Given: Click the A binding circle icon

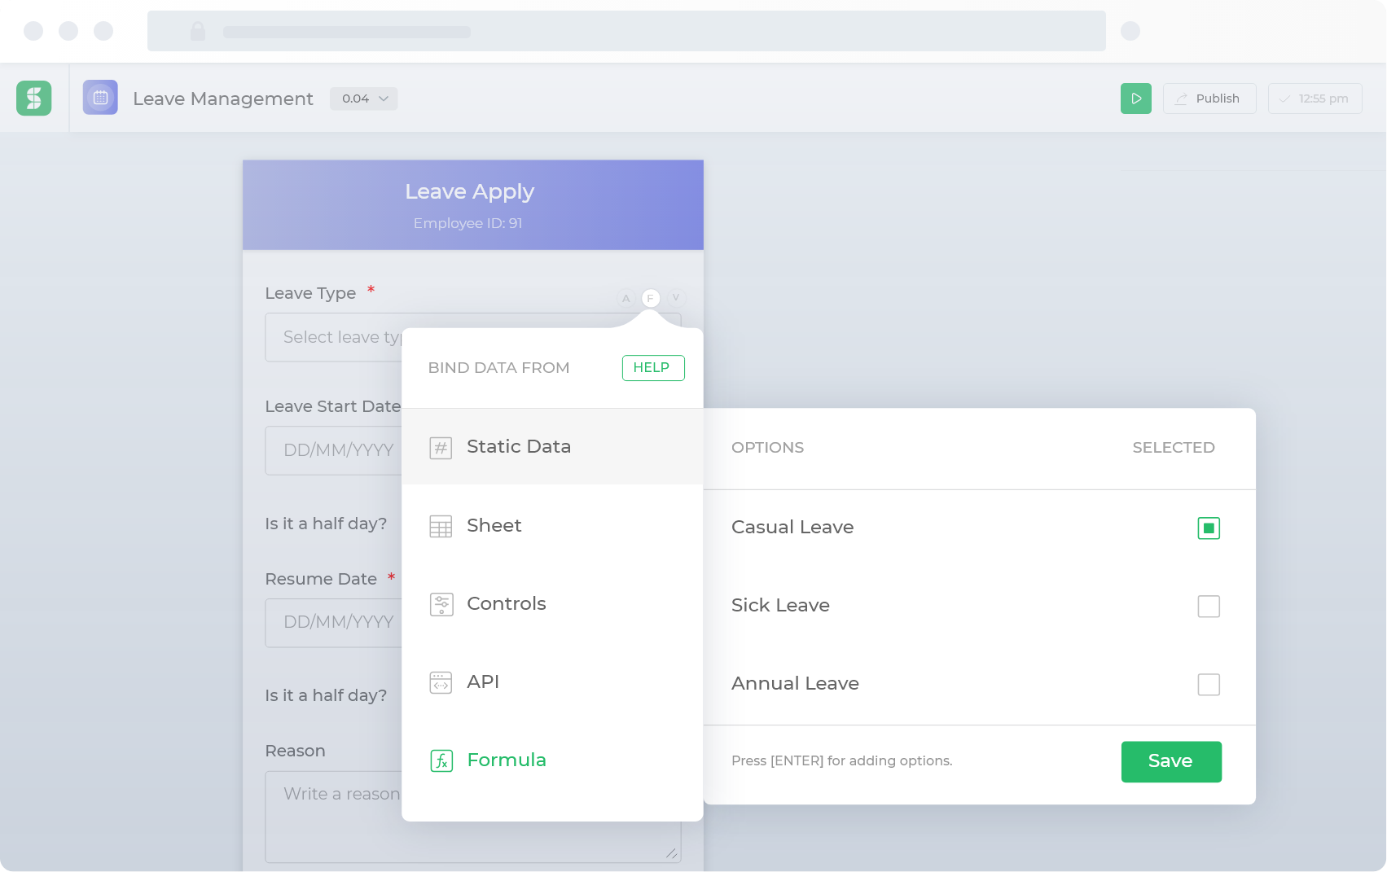Looking at the screenshot, I should 625,298.
